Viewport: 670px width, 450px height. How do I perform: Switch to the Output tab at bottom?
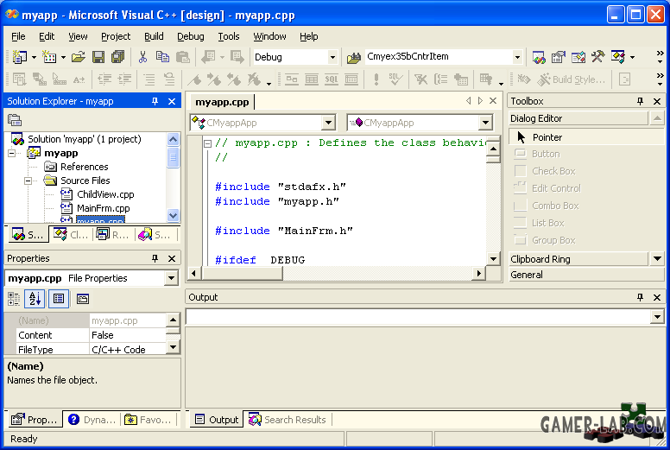217,420
